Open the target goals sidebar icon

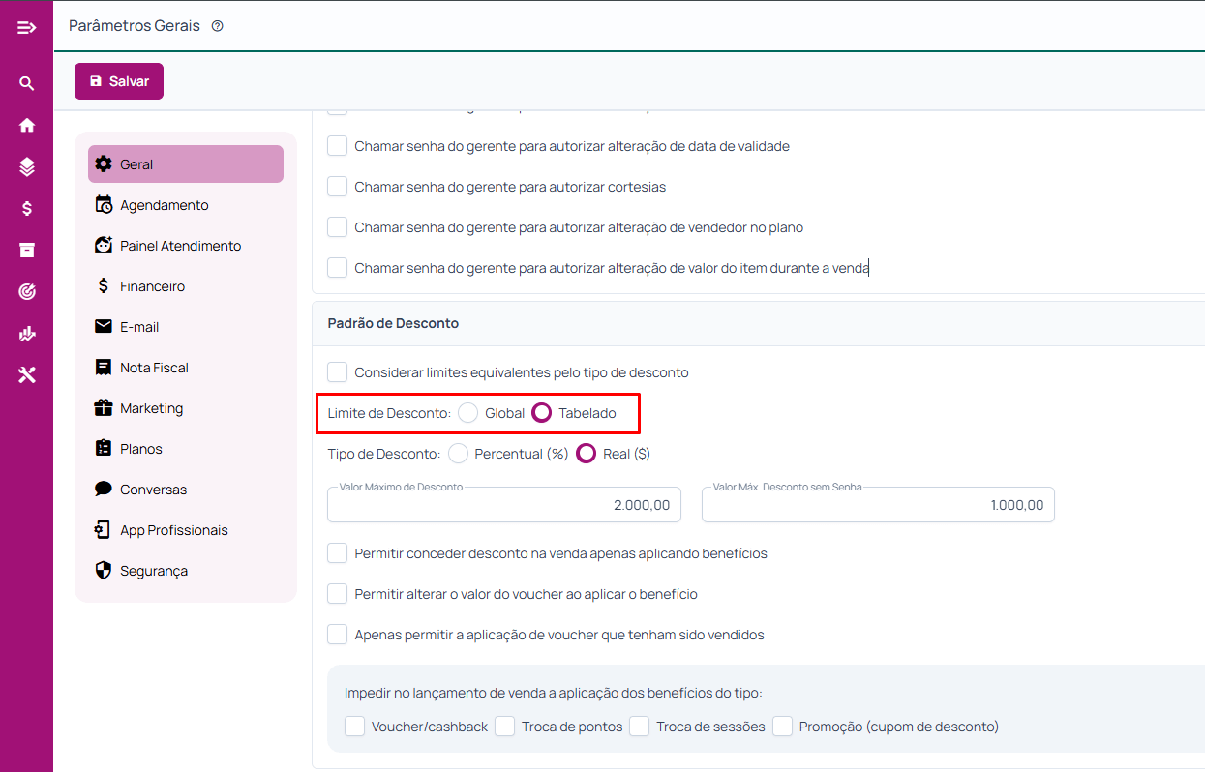(27, 291)
